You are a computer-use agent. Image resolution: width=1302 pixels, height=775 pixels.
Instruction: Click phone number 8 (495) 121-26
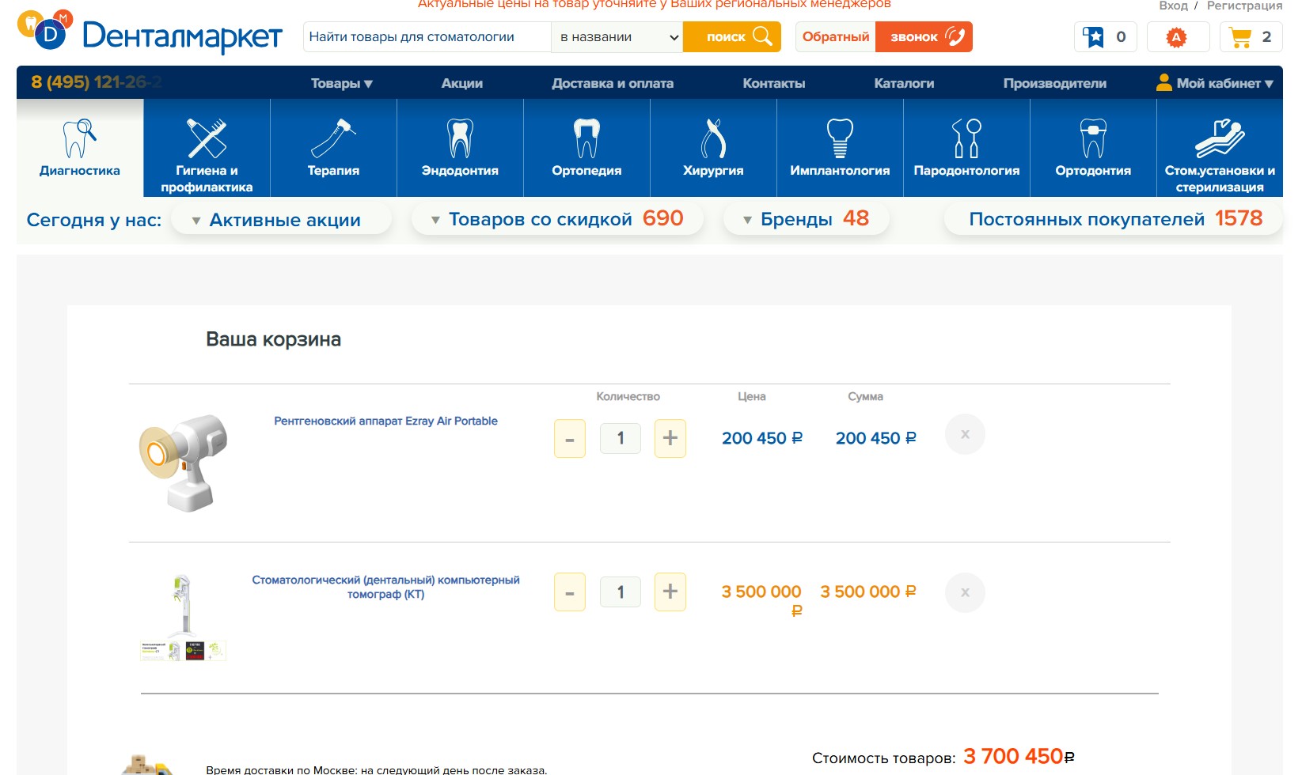tap(96, 82)
